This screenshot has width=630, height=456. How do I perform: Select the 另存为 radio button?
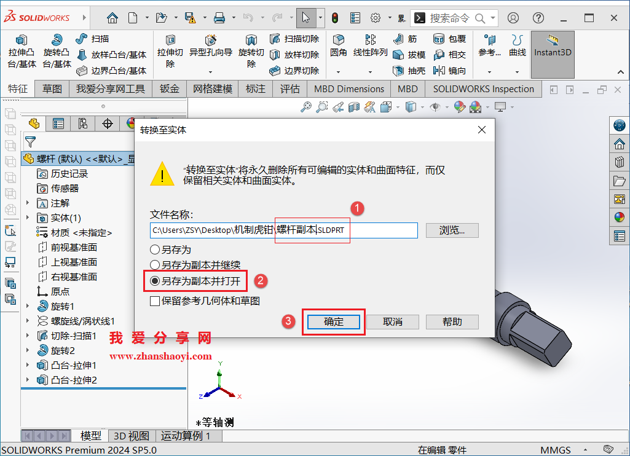pos(156,248)
